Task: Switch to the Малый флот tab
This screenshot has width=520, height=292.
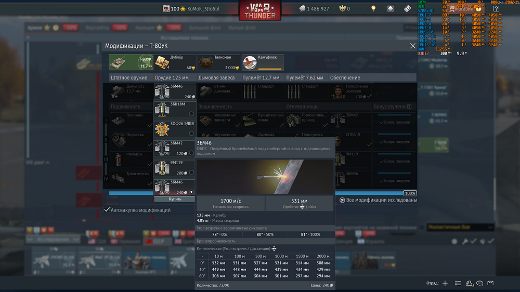Action: [x=242, y=28]
